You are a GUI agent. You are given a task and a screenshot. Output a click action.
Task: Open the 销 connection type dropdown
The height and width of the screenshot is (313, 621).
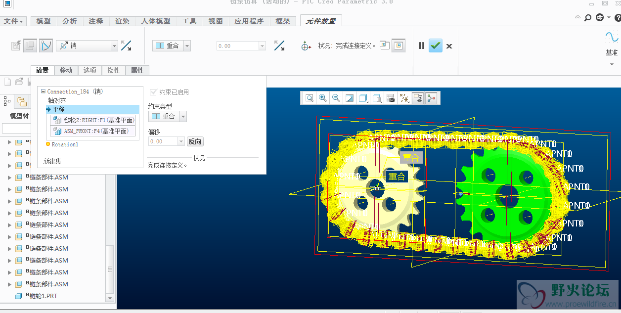(x=114, y=45)
